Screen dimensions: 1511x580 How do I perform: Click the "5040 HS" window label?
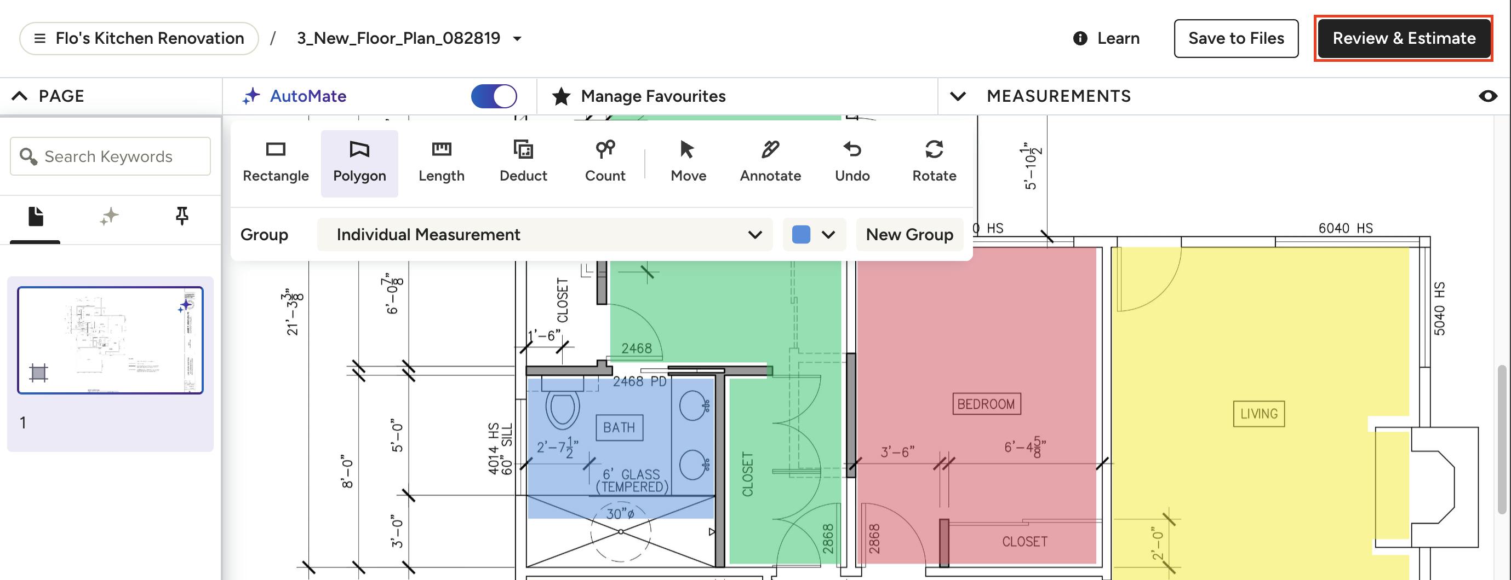[1439, 309]
